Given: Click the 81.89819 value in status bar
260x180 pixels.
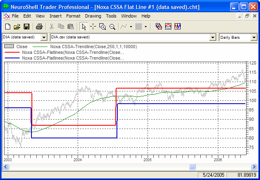Looking at the screenshot, I should (x=247, y=175).
